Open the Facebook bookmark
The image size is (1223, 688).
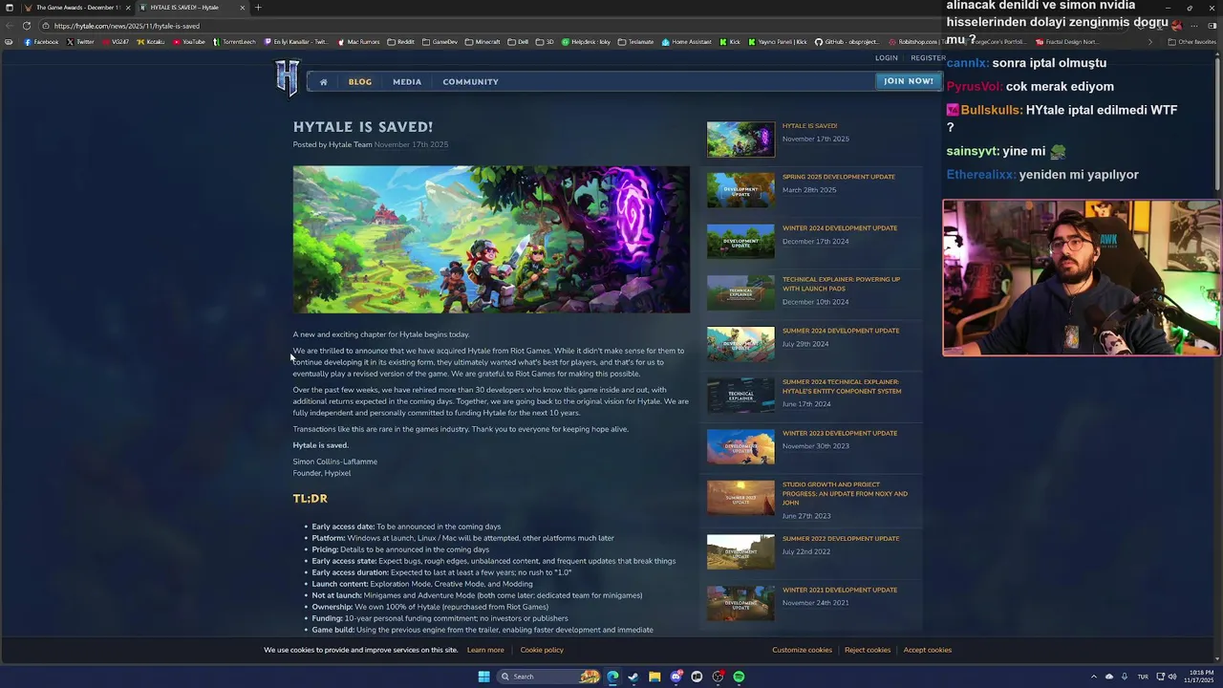pyautogui.click(x=41, y=42)
